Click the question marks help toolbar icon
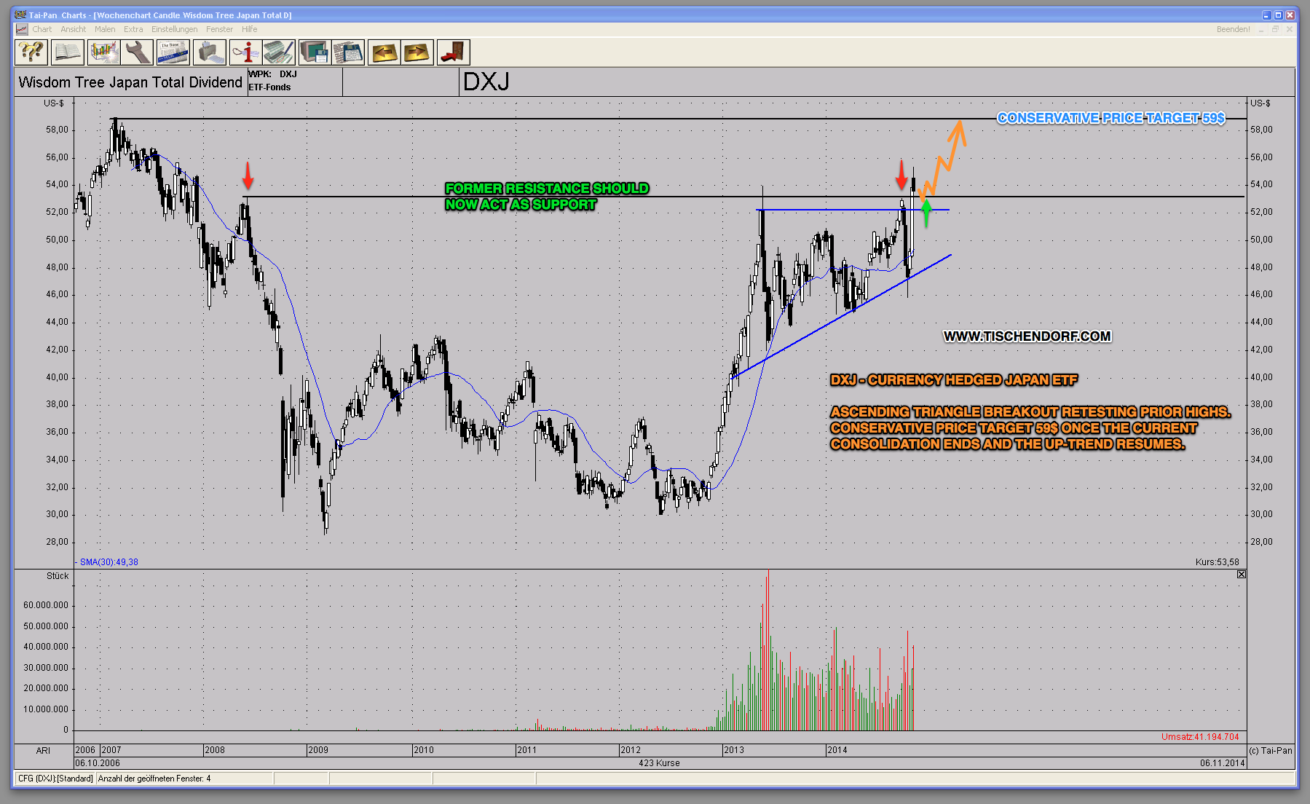Viewport: 1310px width, 804px height. 31,52
